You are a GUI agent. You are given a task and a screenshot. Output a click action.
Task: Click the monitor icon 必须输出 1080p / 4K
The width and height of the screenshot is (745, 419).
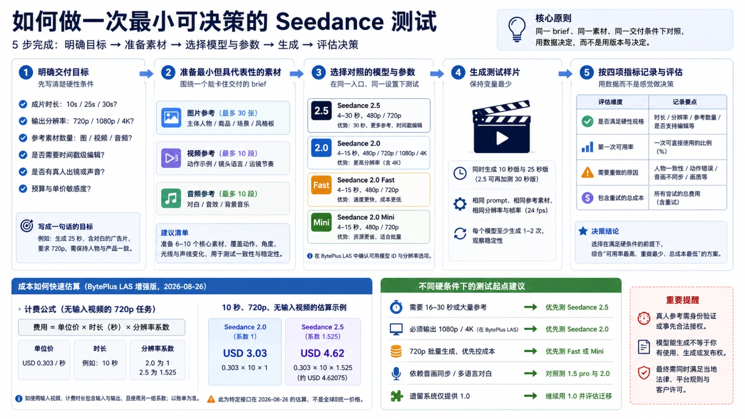(x=396, y=329)
